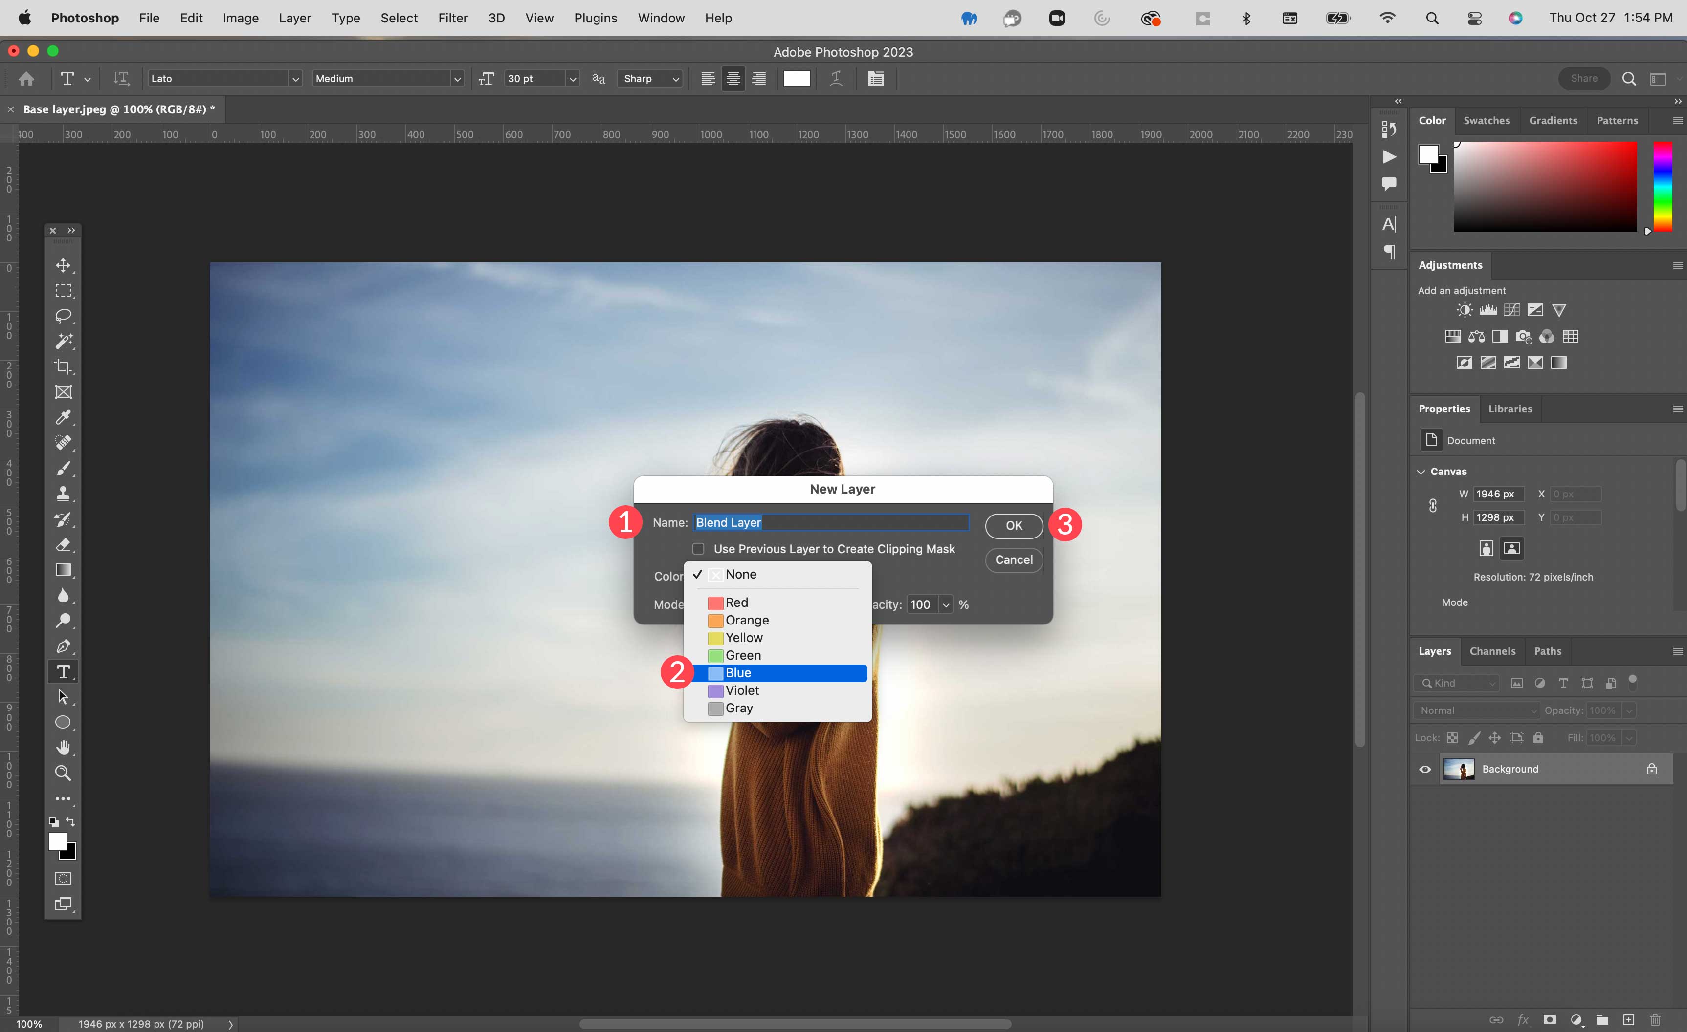Select the Lasso tool
This screenshot has width=1687, height=1032.
pos(64,316)
